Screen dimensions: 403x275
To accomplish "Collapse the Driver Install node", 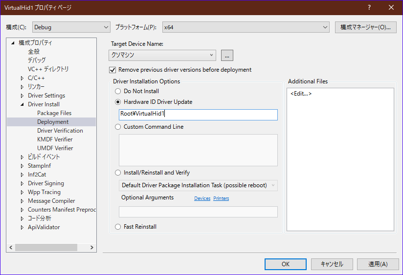I will point(22,104).
